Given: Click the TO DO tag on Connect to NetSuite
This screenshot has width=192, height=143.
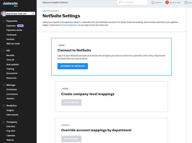Looking at the screenshot, I should click(x=62, y=45).
